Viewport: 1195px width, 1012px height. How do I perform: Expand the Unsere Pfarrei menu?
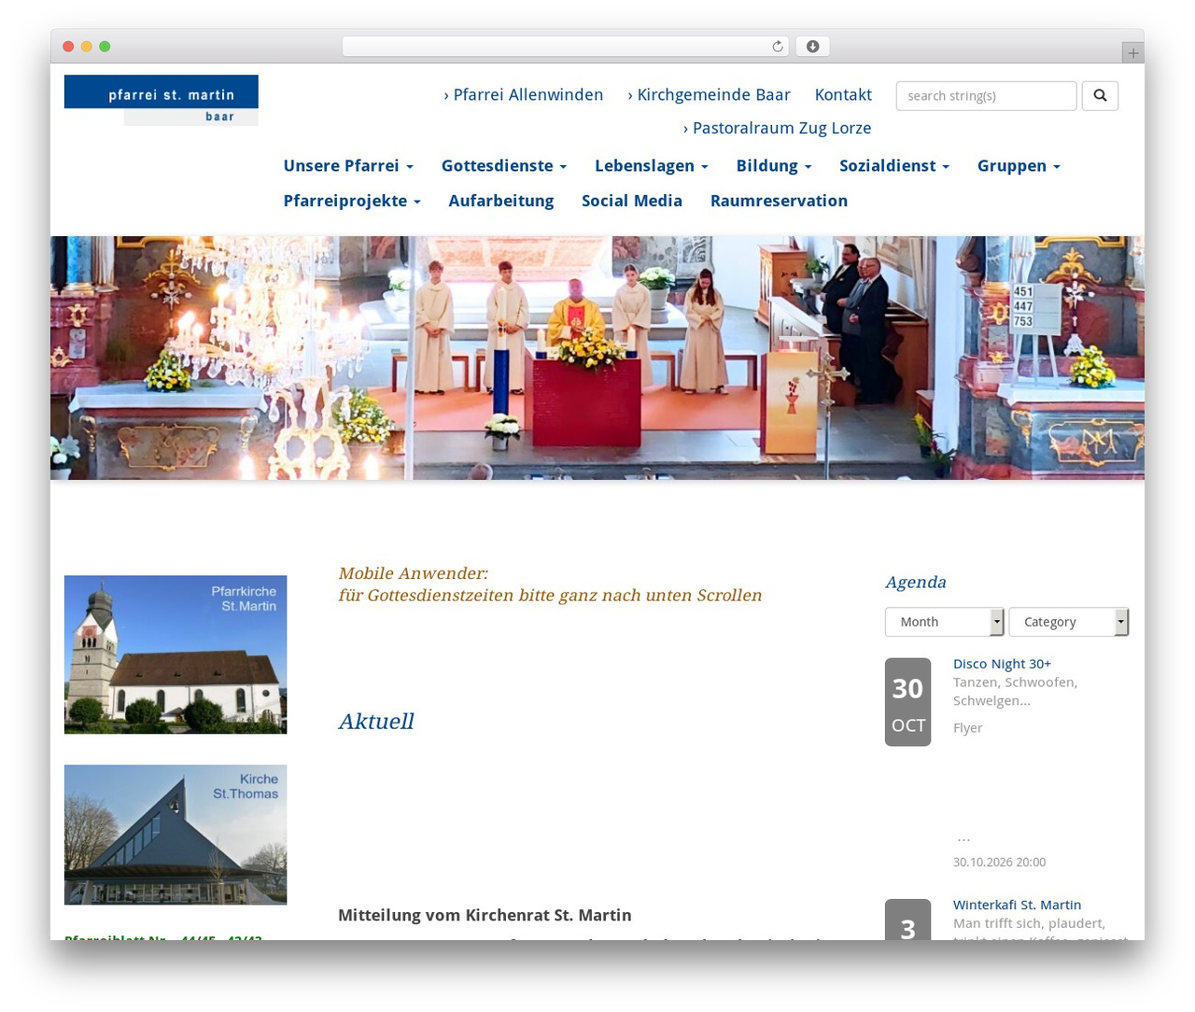[x=348, y=165]
